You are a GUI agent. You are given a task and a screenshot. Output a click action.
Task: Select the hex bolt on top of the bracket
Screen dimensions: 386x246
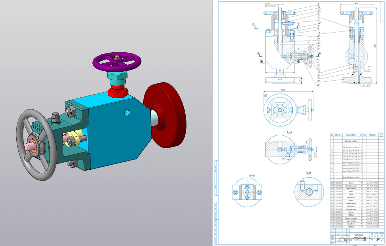56,117
